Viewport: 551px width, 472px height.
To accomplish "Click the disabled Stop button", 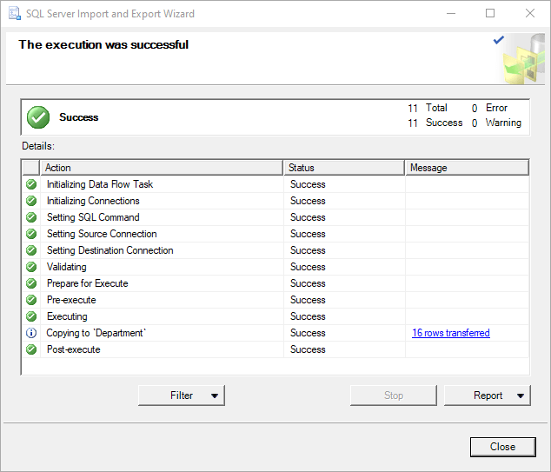I will (394, 396).
